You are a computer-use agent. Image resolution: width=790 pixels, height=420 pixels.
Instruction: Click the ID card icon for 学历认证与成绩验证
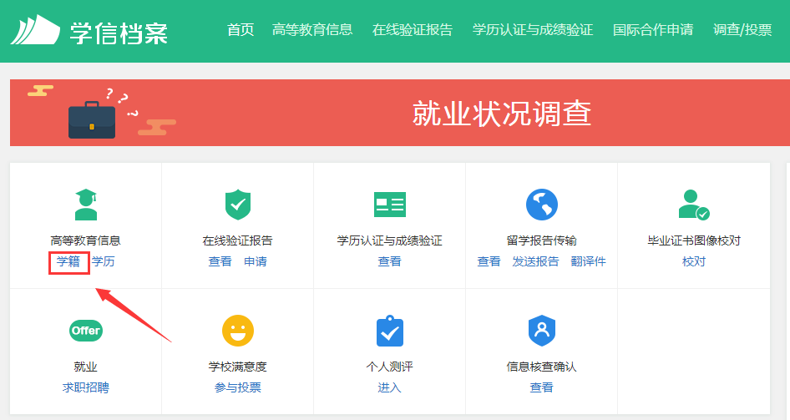389,205
